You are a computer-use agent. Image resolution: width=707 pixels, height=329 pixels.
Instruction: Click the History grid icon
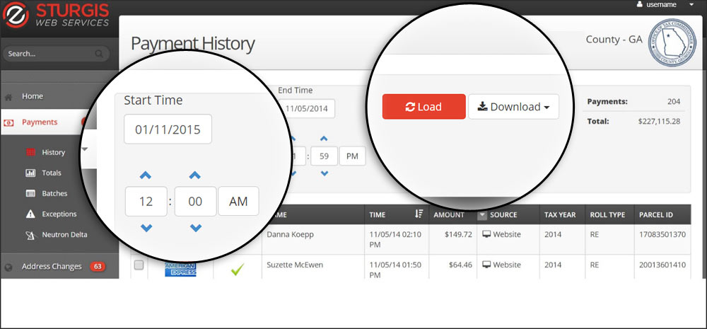30,152
